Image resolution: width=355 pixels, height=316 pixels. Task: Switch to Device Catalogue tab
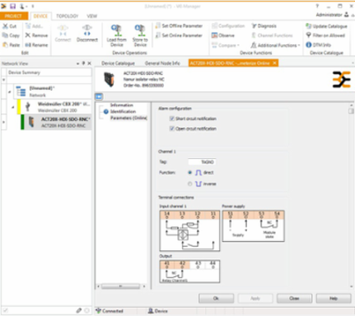pos(118,63)
